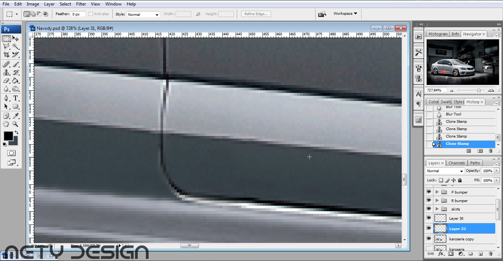Expand the F bumper group
Image resolution: width=503 pixels, height=261 pixels.
coord(437,192)
